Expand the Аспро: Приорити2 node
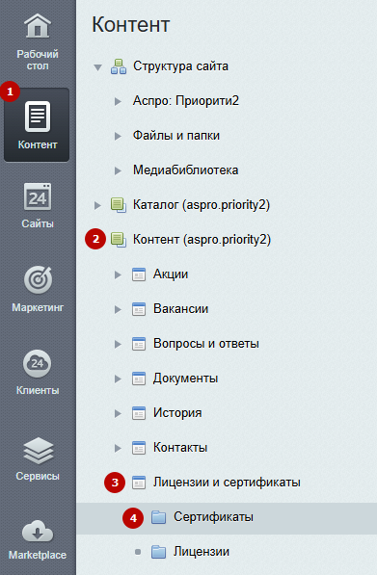377x575 pixels. (118, 101)
